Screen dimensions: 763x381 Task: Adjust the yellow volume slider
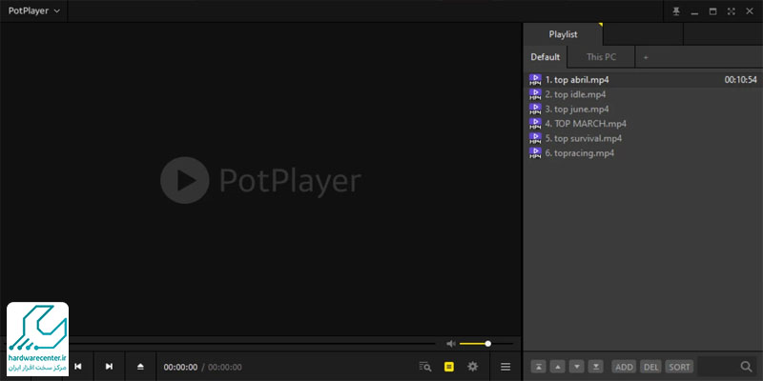point(485,344)
